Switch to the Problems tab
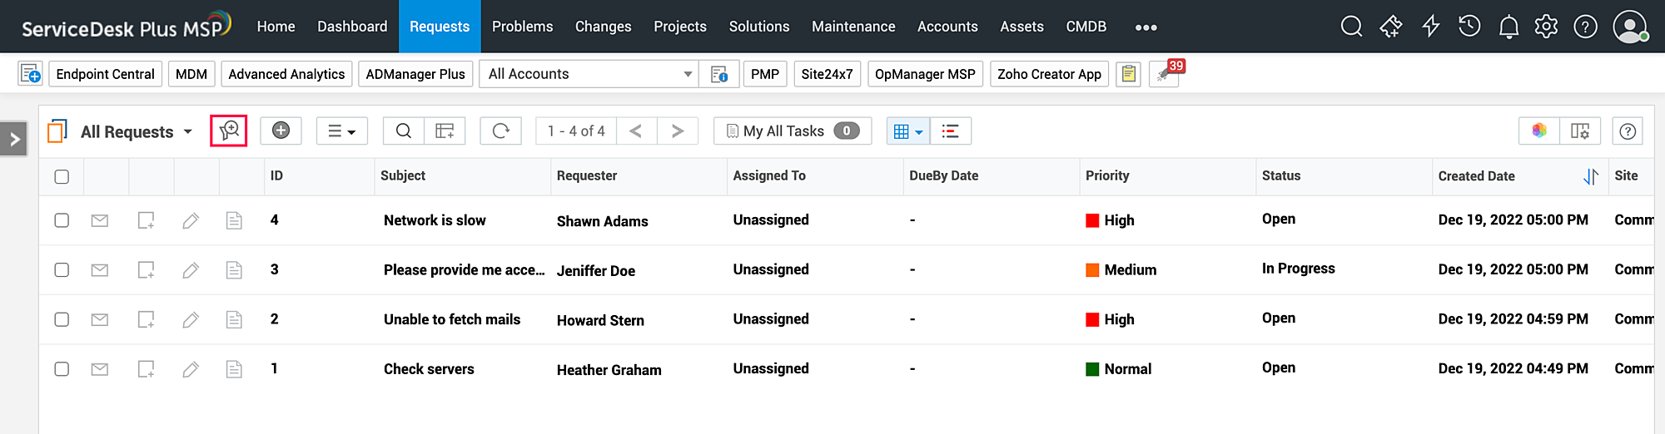The width and height of the screenshot is (1665, 434). tap(522, 27)
